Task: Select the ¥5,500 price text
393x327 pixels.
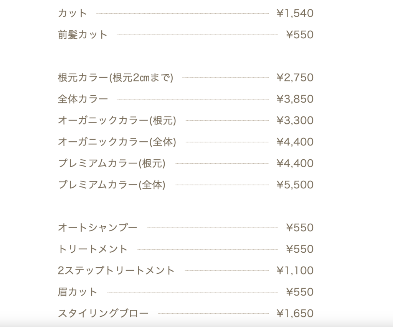Action: tap(295, 185)
